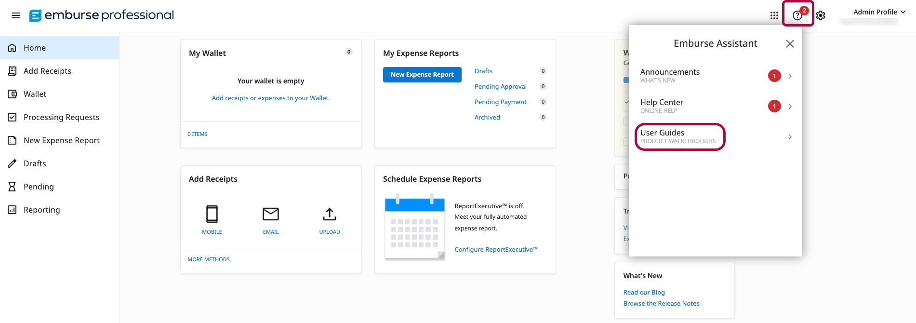Viewport: 916px width, 323px height.
Task: Expand the Admin Profile dropdown
Action: 879,12
